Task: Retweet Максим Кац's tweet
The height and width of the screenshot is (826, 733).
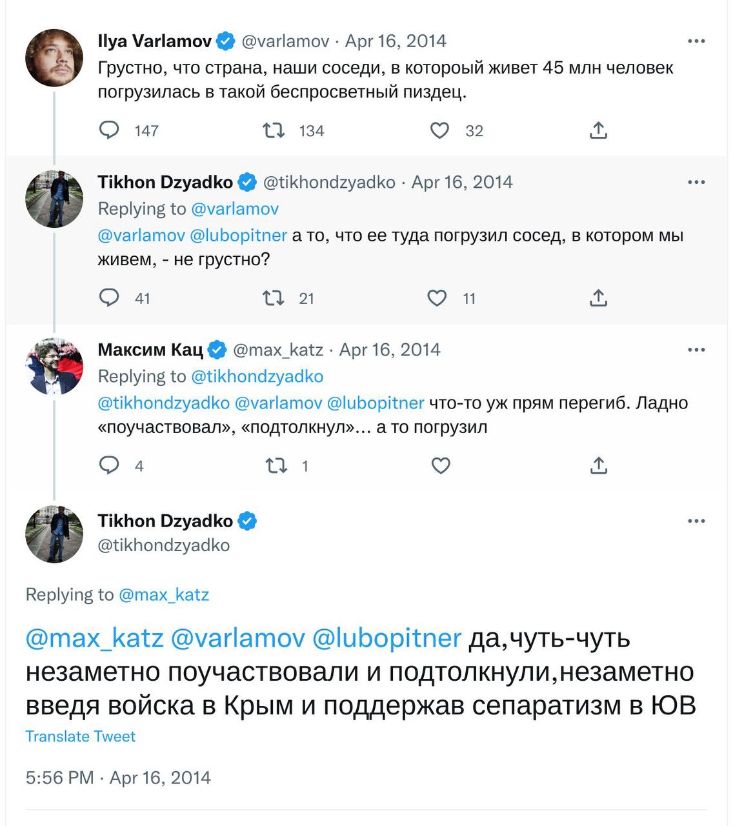Action: pyautogui.click(x=276, y=465)
